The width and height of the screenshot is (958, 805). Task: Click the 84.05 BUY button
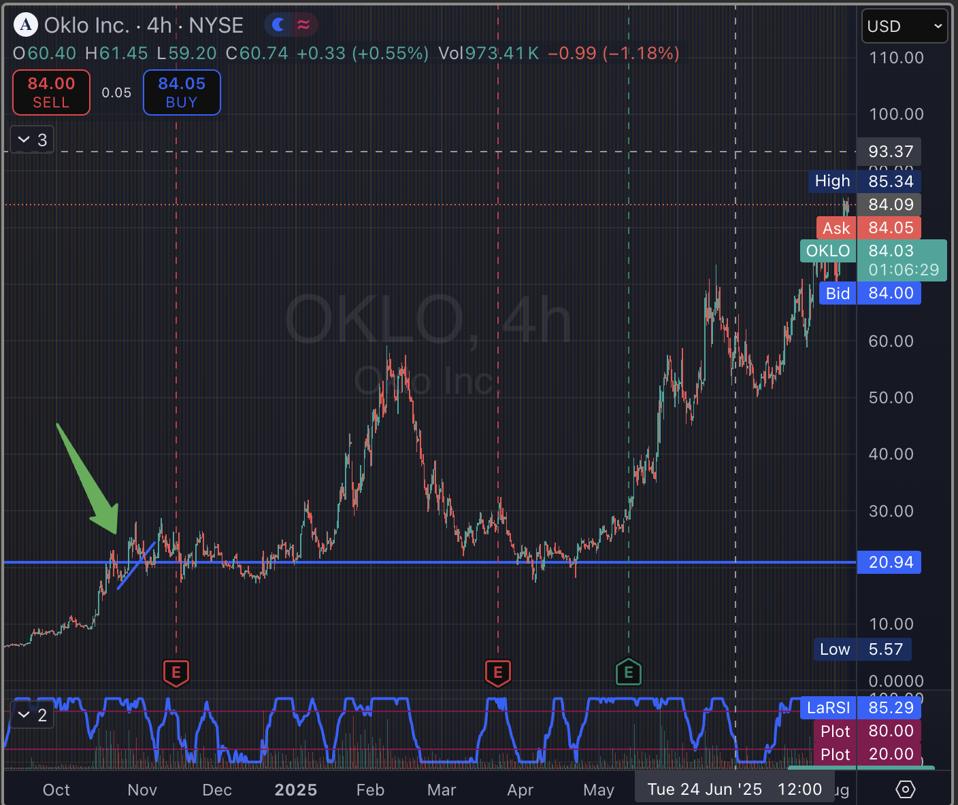pyautogui.click(x=182, y=92)
